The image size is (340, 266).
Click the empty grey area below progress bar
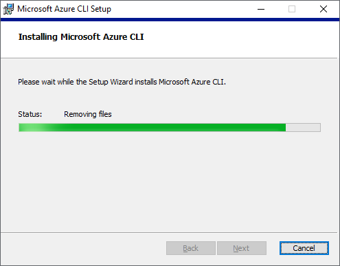[170, 181]
